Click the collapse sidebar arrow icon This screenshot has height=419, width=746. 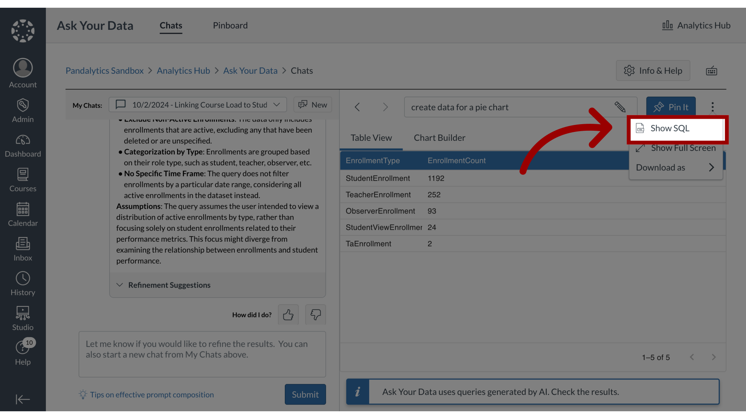click(x=23, y=399)
